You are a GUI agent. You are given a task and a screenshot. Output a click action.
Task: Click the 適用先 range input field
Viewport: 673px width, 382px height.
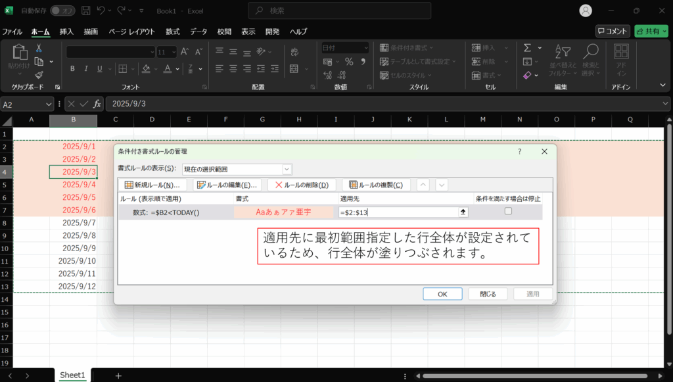pyautogui.click(x=399, y=212)
